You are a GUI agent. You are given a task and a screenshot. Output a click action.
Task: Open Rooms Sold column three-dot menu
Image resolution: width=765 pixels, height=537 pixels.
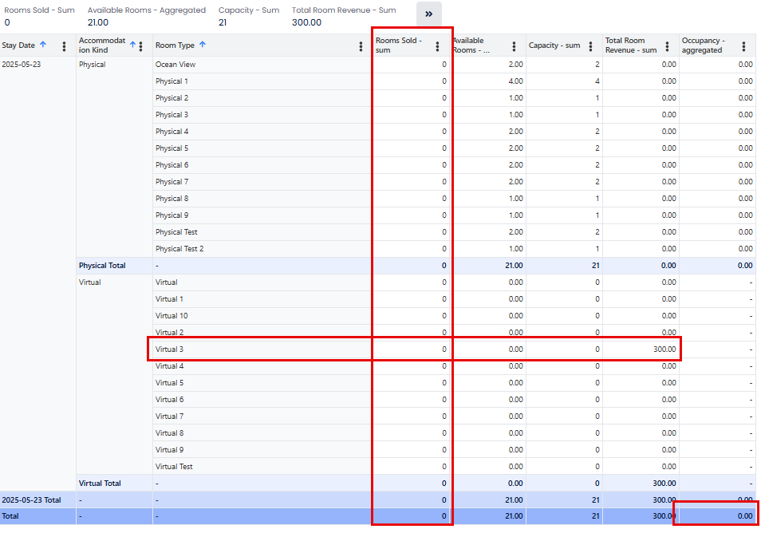click(x=437, y=46)
